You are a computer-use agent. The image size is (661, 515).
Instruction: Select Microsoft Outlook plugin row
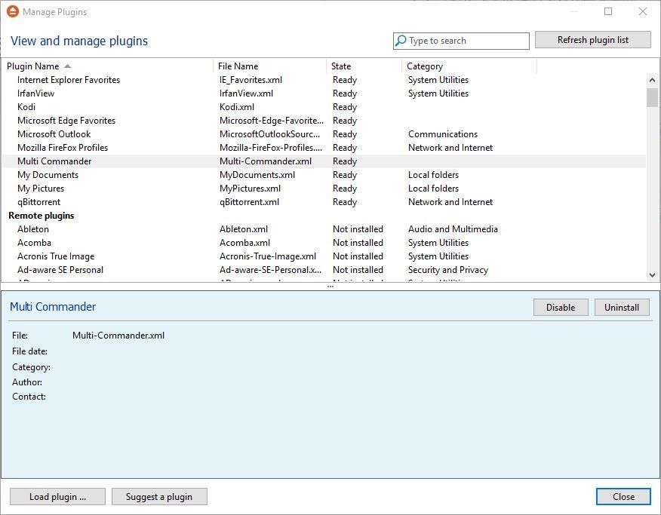(324, 134)
